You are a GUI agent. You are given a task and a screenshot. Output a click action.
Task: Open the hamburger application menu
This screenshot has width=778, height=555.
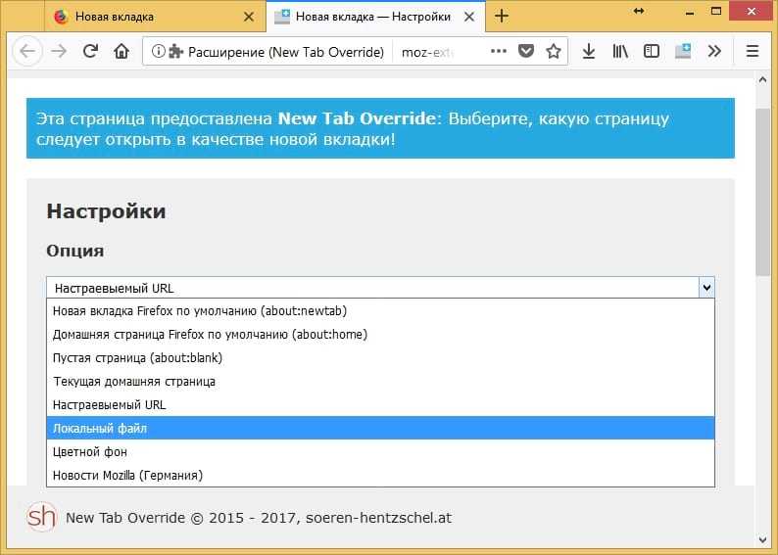pos(753,51)
